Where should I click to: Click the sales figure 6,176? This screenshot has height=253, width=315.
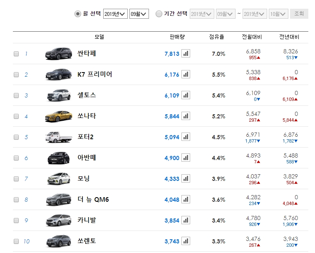click(172, 75)
